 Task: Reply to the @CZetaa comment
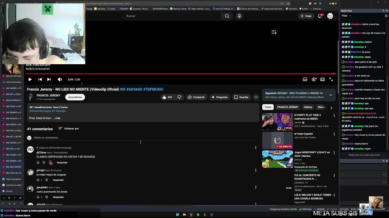[62, 163]
